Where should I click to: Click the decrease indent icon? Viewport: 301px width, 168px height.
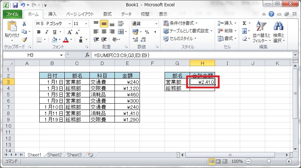coord(96,40)
